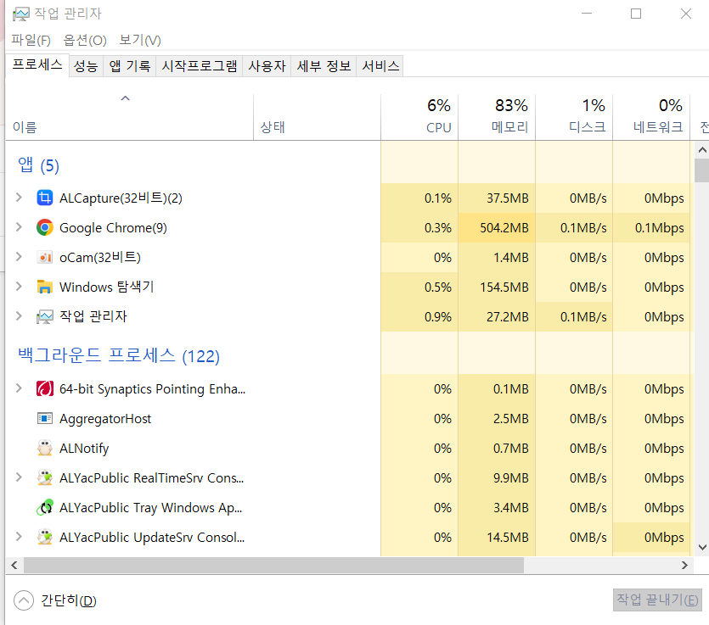Click the Task Manager title bar icon
The image size is (709, 625).
click(x=20, y=14)
